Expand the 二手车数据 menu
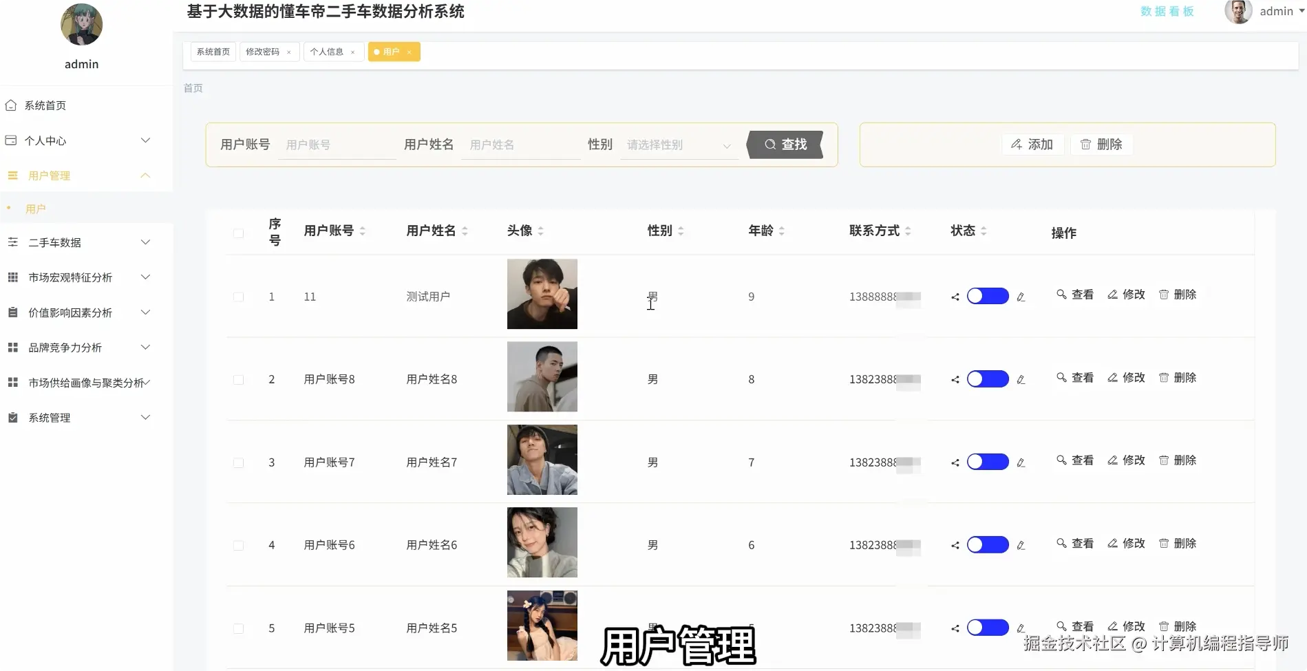1307x671 pixels. point(145,242)
